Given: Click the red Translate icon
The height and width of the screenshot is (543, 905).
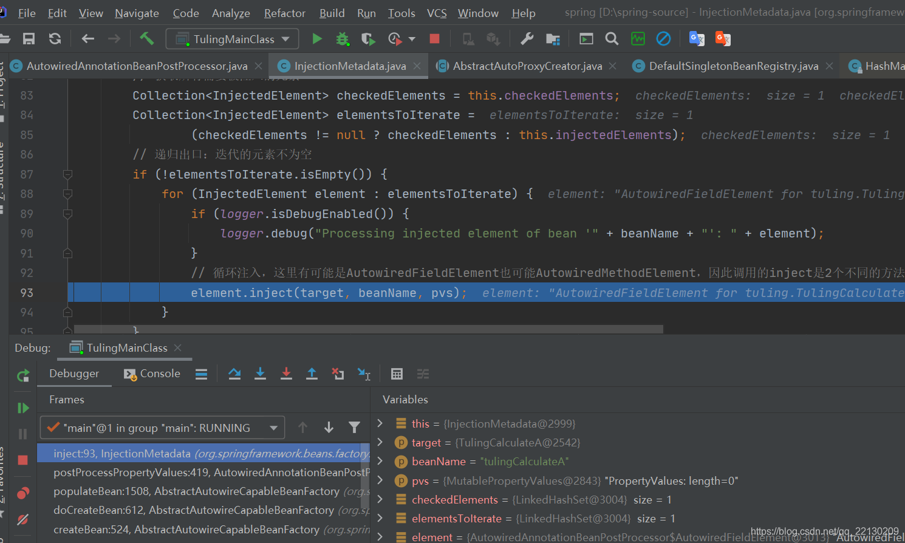Looking at the screenshot, I should (723, 39).
